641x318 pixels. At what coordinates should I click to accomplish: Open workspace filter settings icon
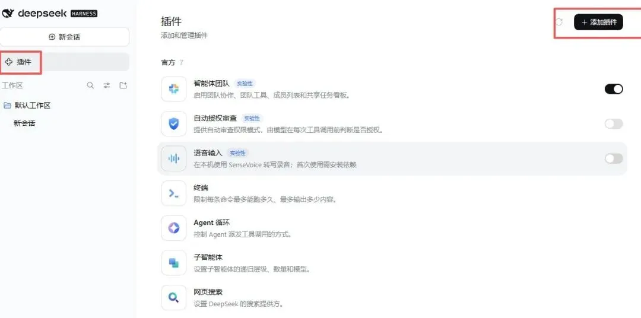107,85
